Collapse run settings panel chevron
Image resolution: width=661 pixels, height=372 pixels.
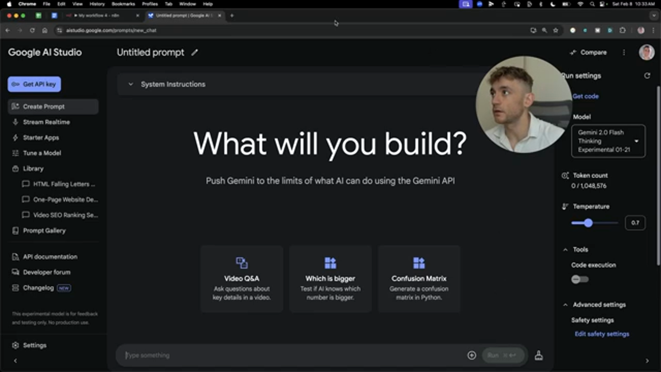[x=647, y=361]
